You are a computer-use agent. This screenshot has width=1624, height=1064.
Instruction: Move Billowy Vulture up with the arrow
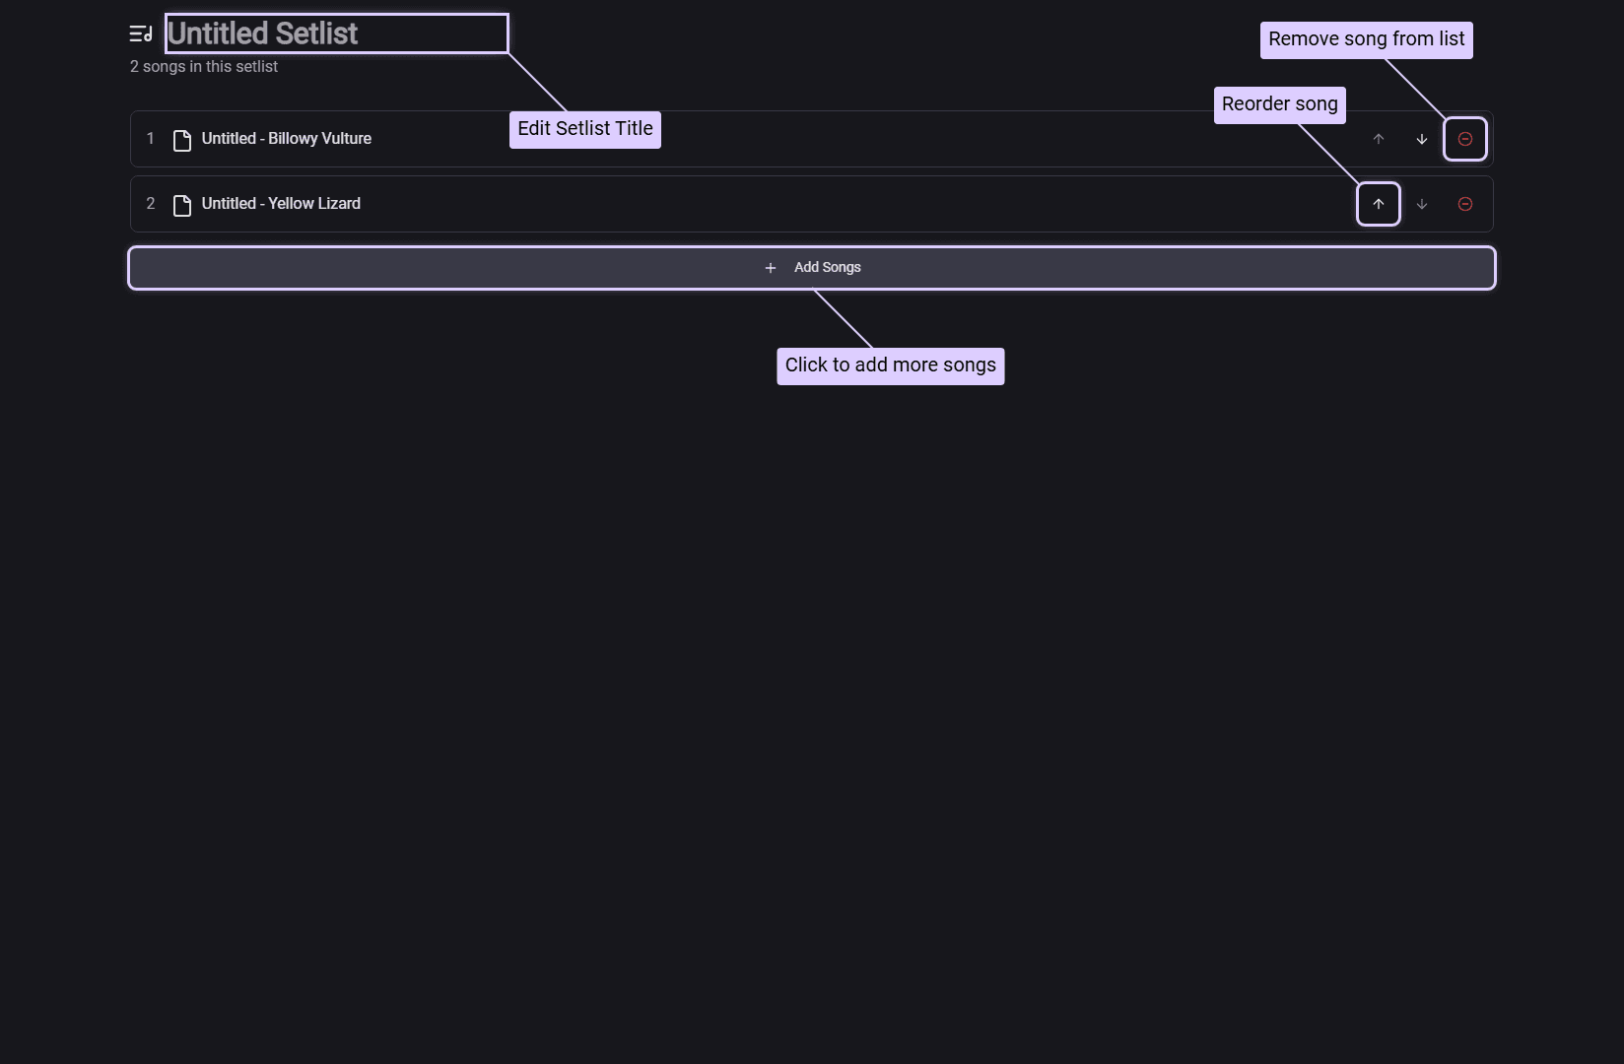click(1378, 139)
